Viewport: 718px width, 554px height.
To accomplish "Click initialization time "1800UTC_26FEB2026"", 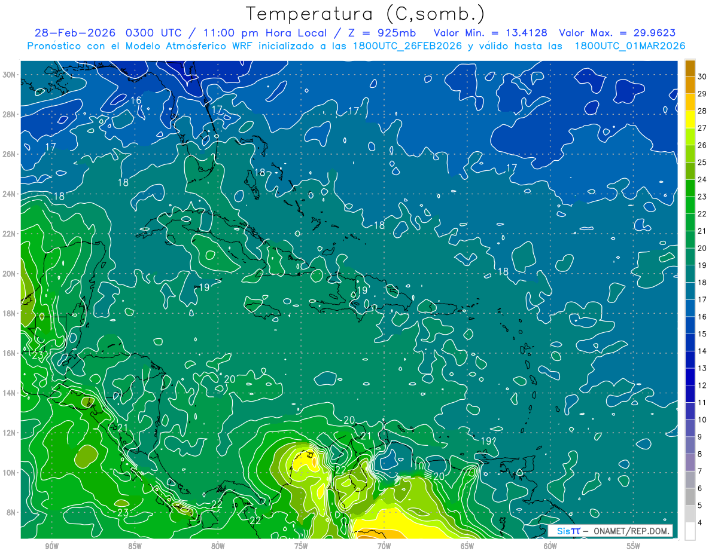I will coord(406,46).
